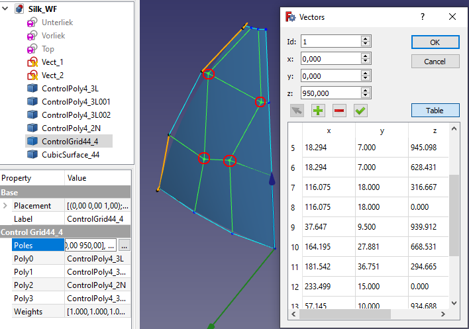Select the Vect_1 object icon in tree
Viewport: 469px width, 329px height.
coord(32,62)
